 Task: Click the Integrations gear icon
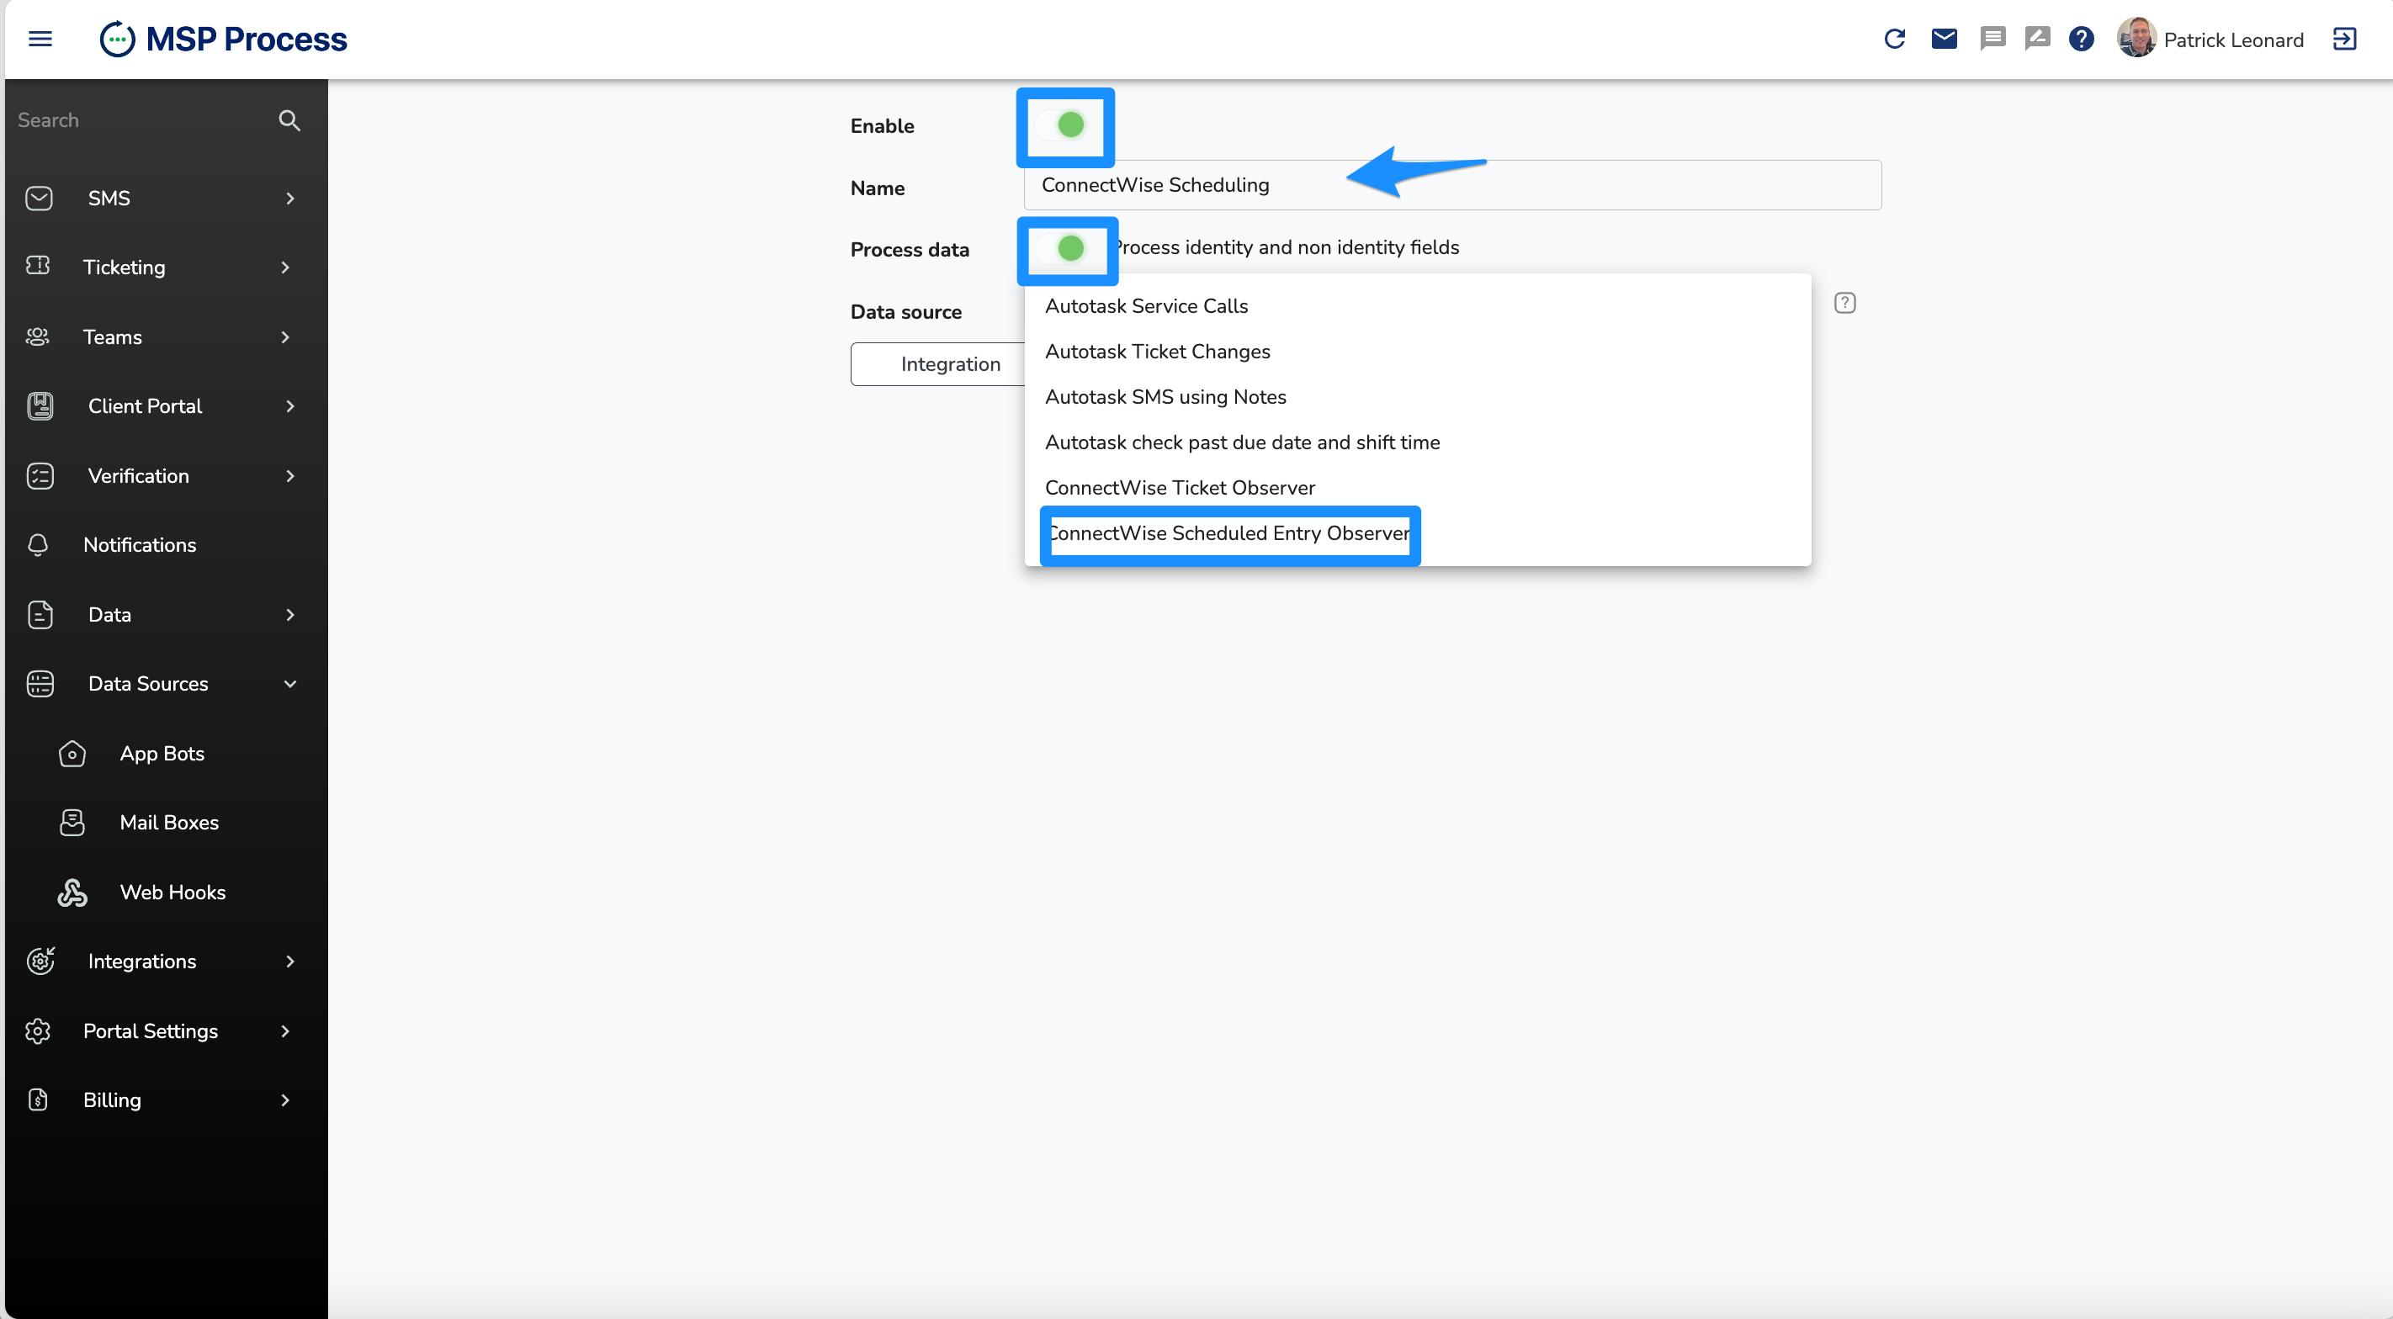(40, 961)
